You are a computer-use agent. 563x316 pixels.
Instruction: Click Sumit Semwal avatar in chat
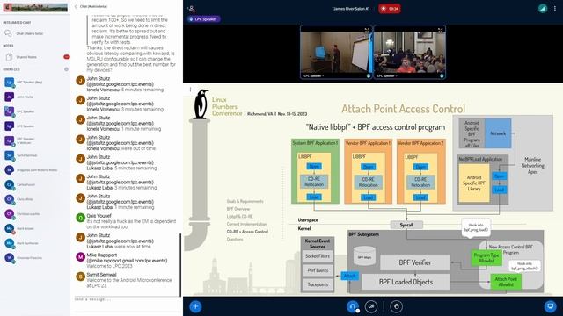pos(80,276)
